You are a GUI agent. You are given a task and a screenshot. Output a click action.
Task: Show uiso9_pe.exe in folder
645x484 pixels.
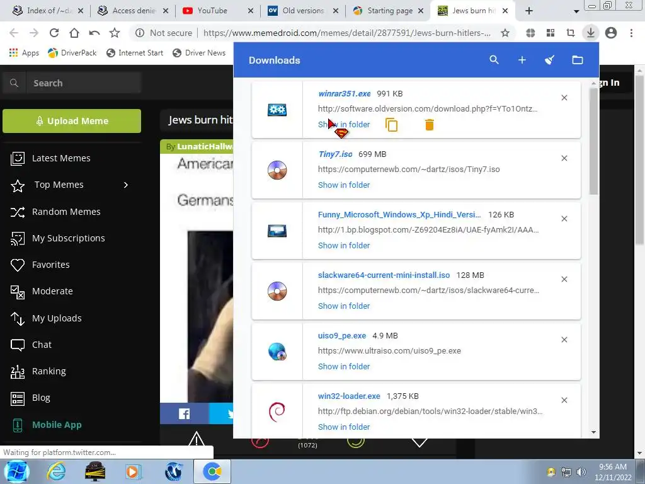pyautogui.click(x=344, y=366)
